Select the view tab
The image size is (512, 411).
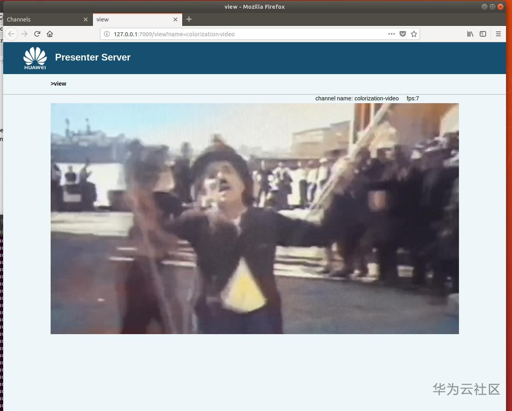132,19
